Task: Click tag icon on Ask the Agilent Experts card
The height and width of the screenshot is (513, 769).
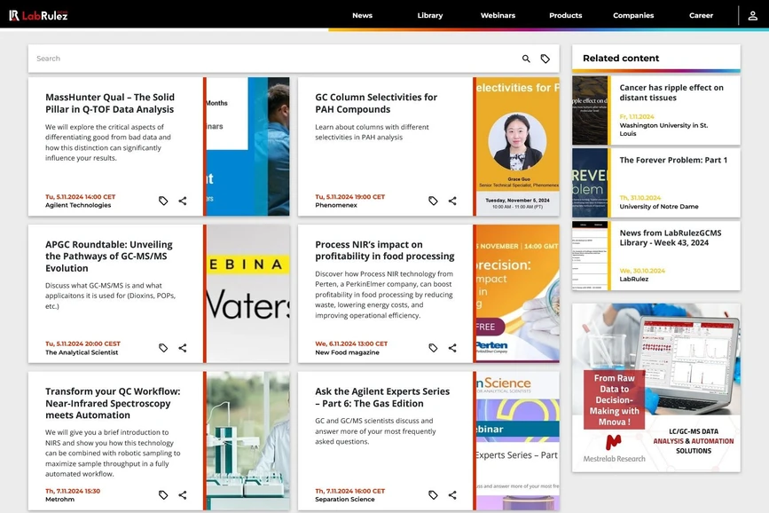Action: point(433,495)
